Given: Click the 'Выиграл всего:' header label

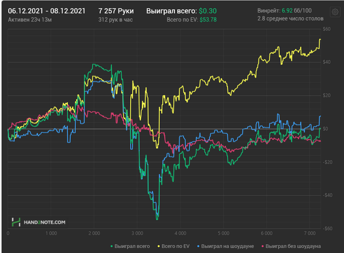Looking at the screenshot, I should pos(172,11).
